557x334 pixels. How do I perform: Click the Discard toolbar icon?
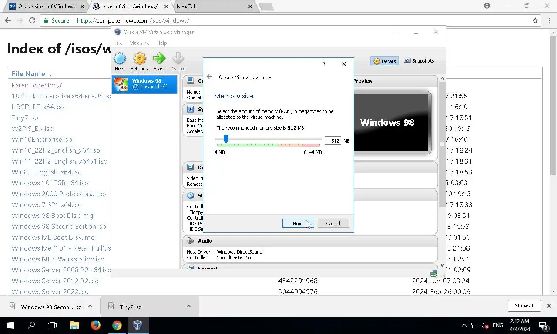178,62
